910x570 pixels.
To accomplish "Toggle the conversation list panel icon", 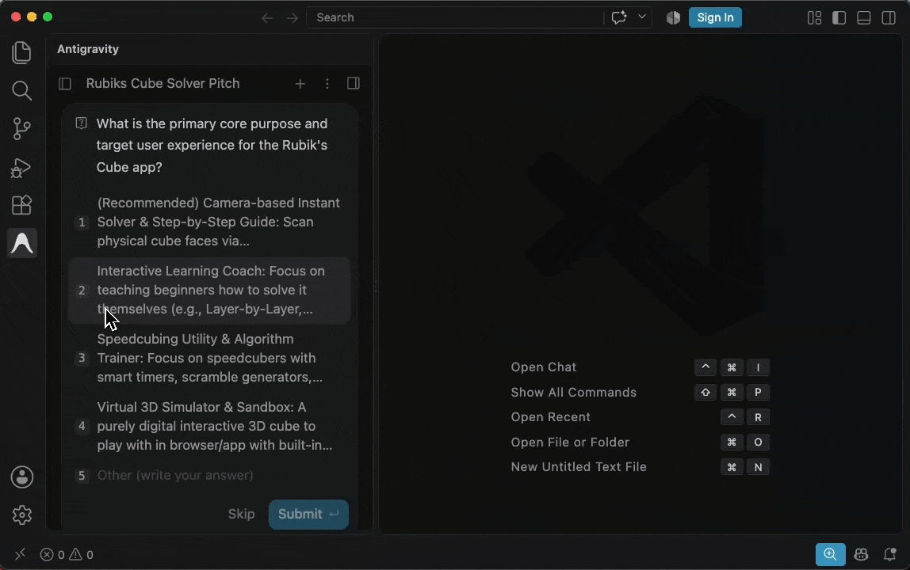I will [x=65, y=84].
